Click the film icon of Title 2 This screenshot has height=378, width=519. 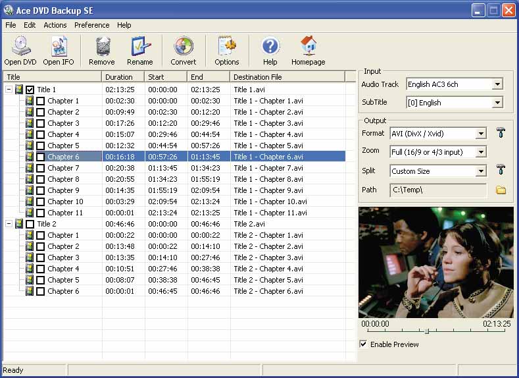(19, 224)
